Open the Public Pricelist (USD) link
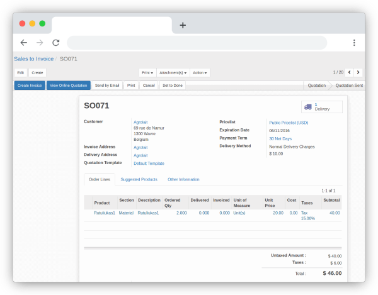Viewport: 378px width, 295px height. coord(289,123)
